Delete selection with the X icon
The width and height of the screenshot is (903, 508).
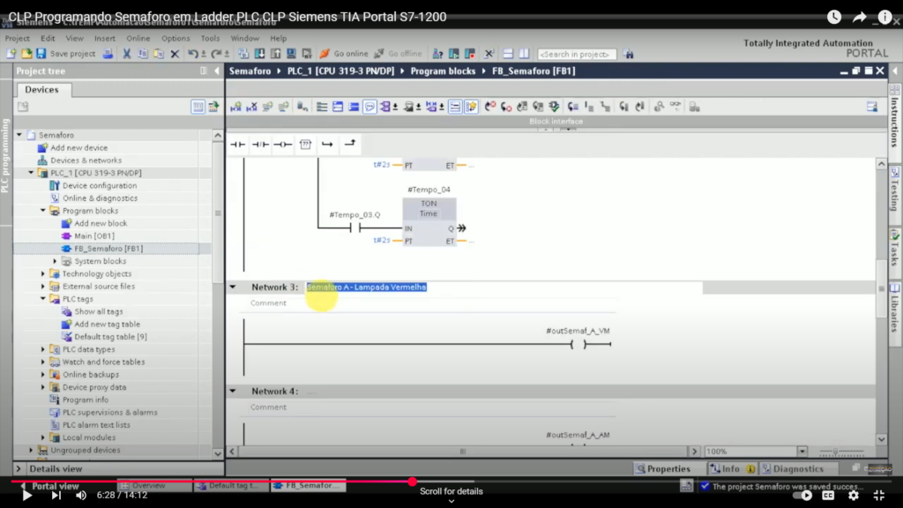[x=175, y=54]
